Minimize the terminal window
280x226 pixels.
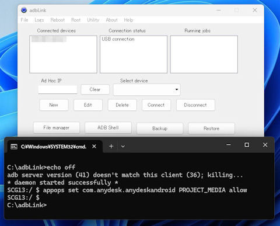[x=229, y=145]
